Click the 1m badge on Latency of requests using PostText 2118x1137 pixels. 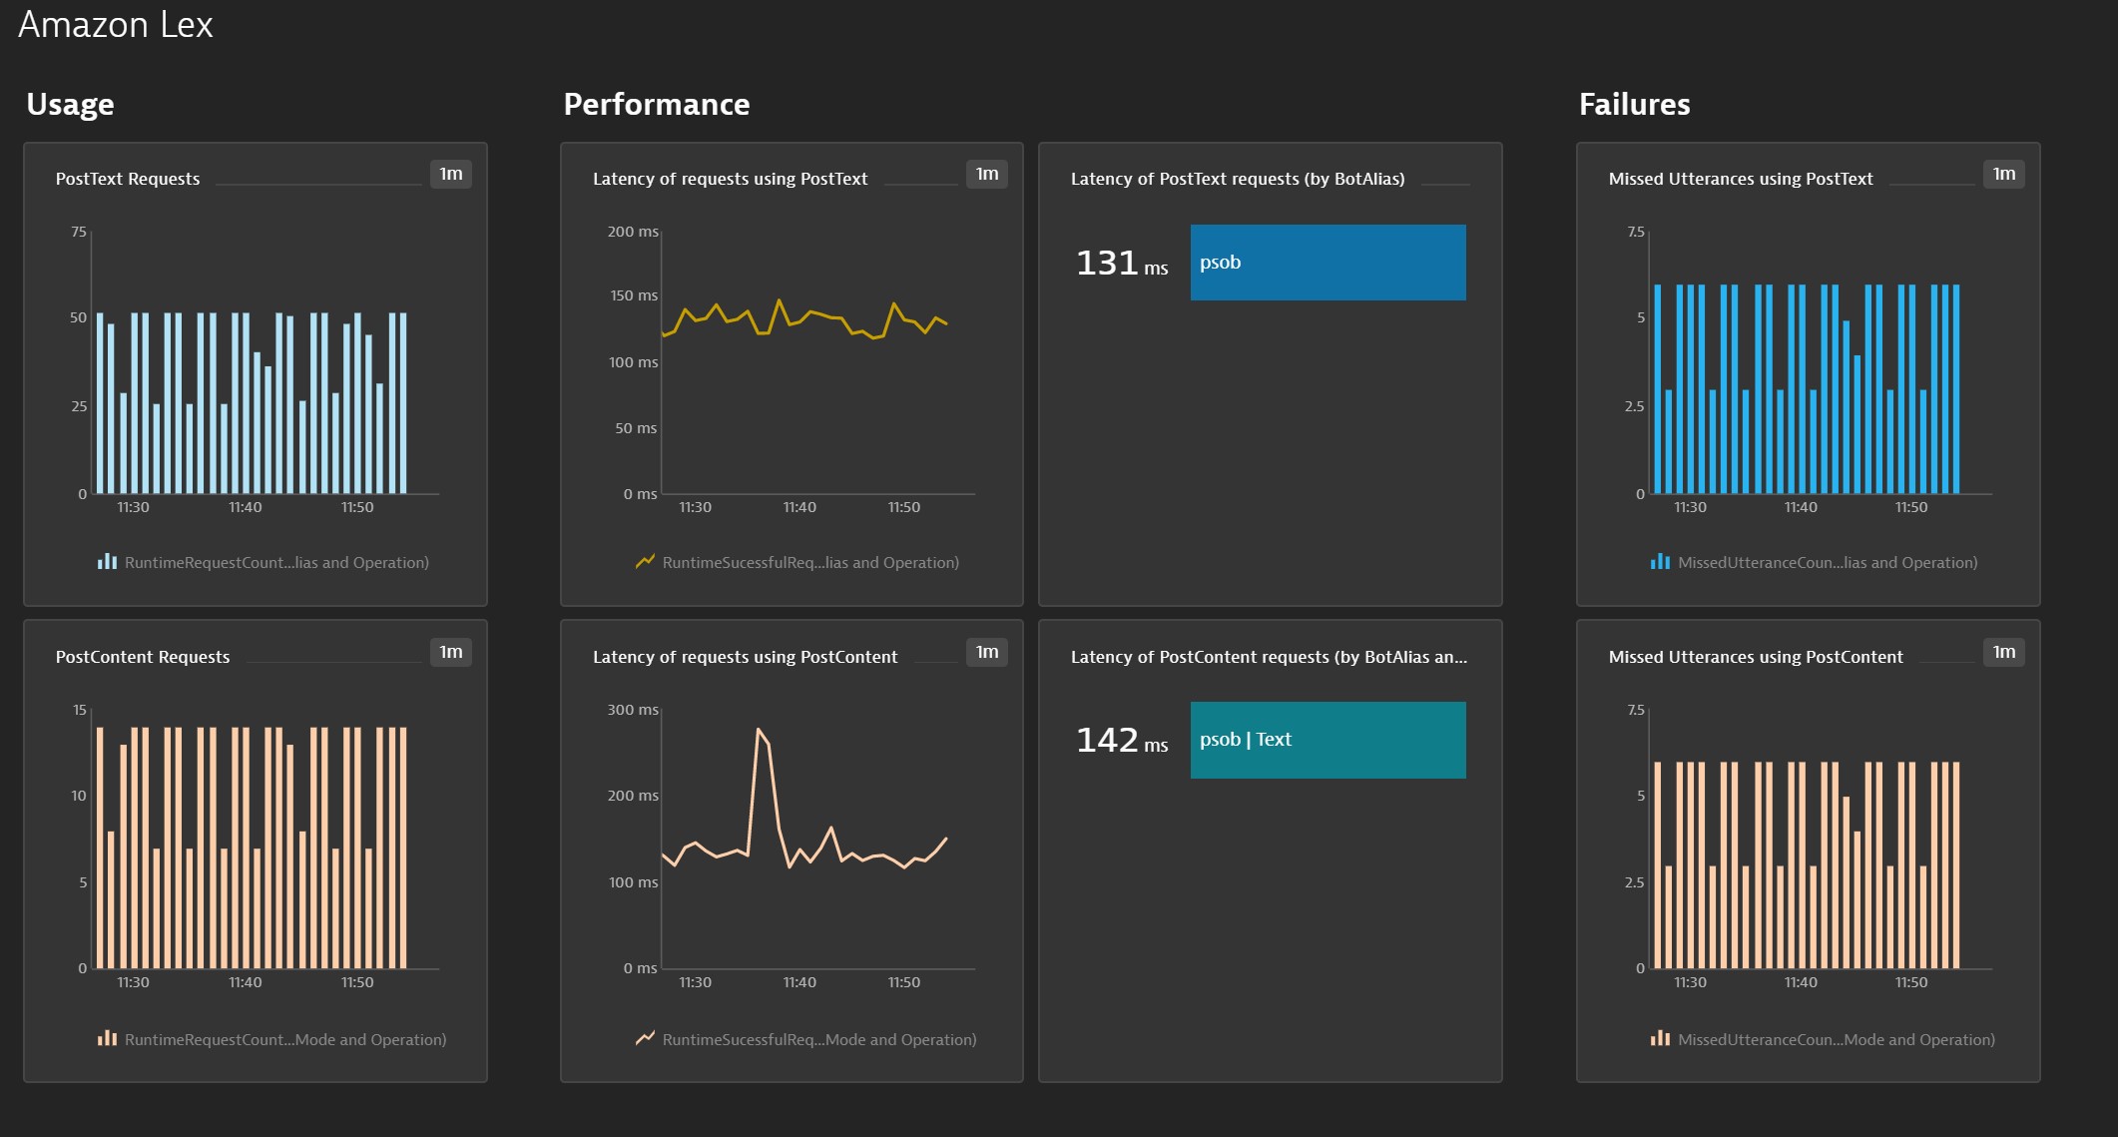987,174
